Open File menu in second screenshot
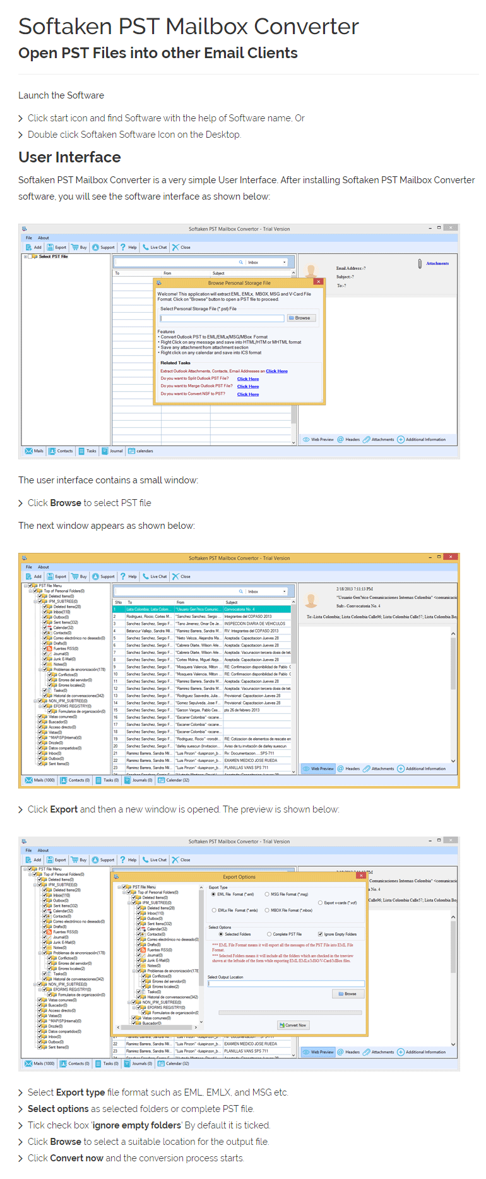The width and height of the screenshot is (486, 1179). pyautogui.click(x=29, y=567)
